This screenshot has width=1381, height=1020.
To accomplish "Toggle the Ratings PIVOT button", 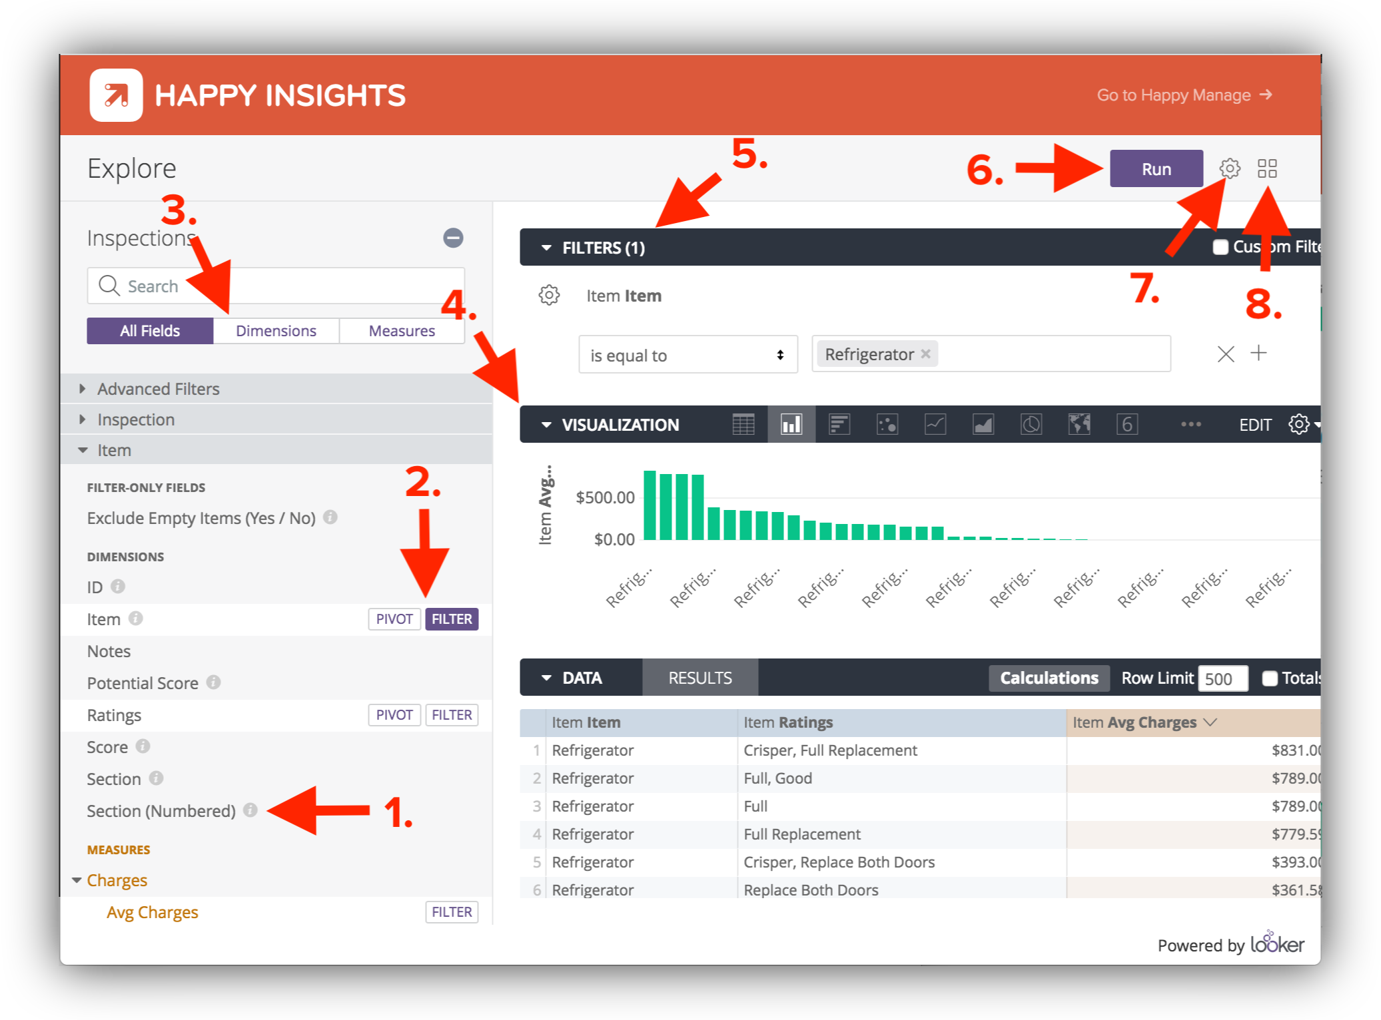I will click(394, 714).
